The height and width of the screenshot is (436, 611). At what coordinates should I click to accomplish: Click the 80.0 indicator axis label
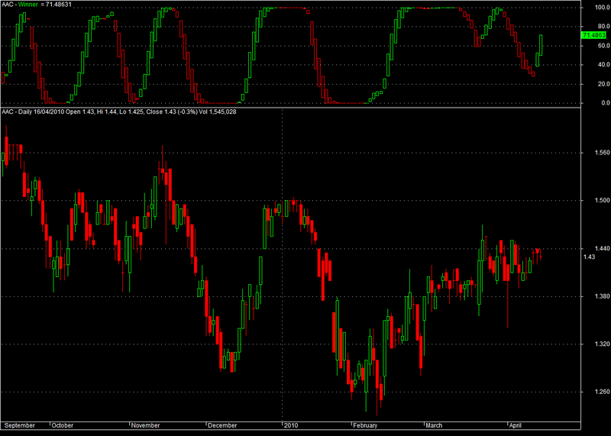click(603, 26)
